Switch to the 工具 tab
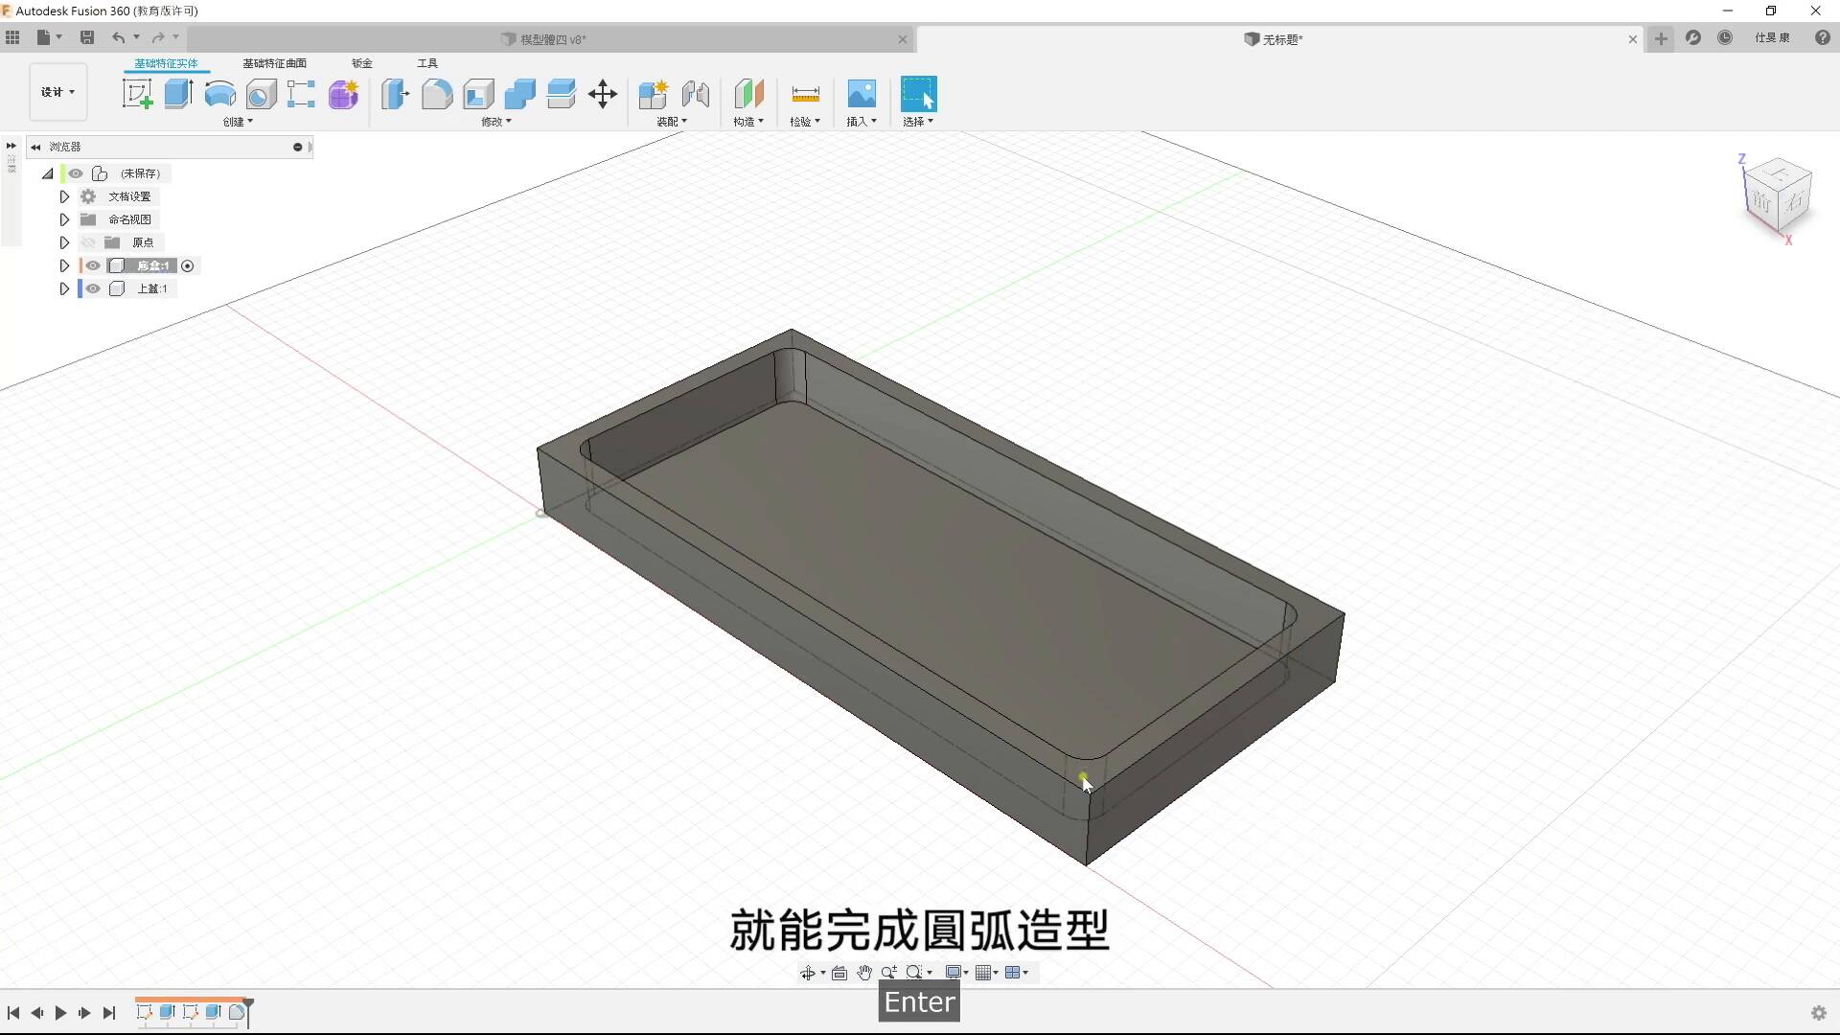 click(427, 63)
